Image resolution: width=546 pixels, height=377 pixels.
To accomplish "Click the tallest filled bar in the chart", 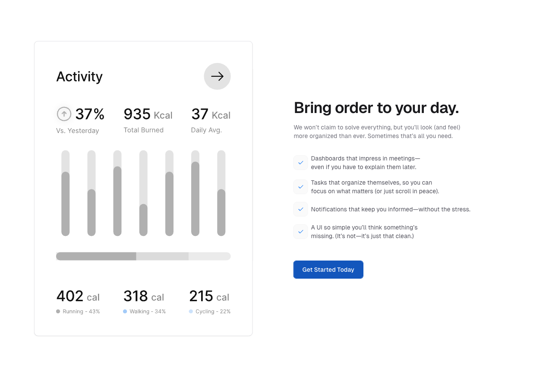I will [x=195, y=198].
